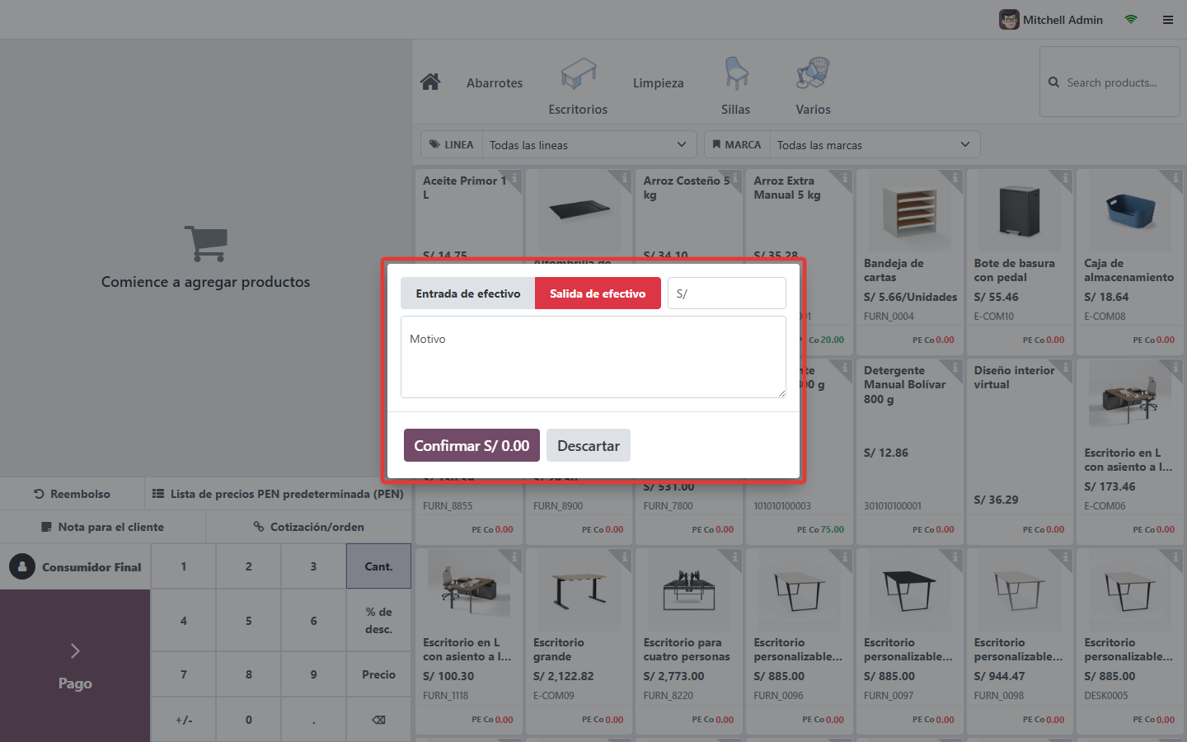Open the Escritorios category desk icon
The image size is (1187, 742).
[x=578, y=74]
